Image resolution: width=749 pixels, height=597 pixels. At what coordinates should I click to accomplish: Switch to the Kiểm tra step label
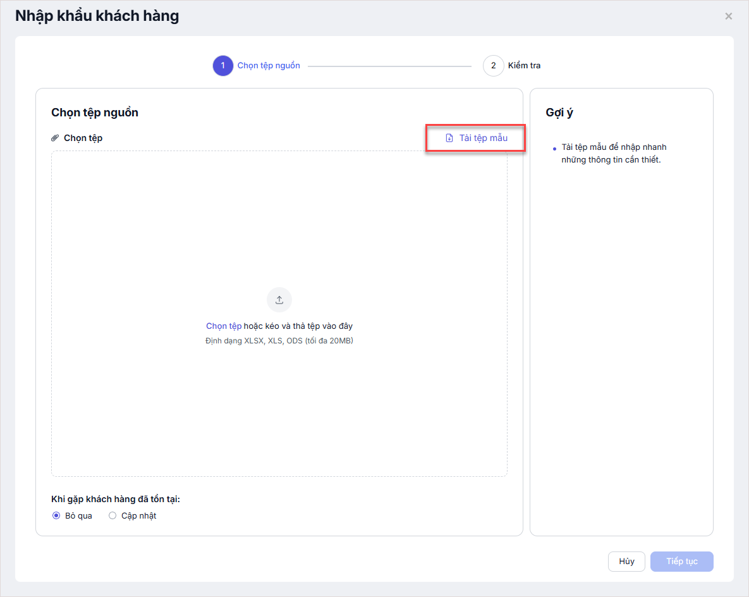click(524, 66)
